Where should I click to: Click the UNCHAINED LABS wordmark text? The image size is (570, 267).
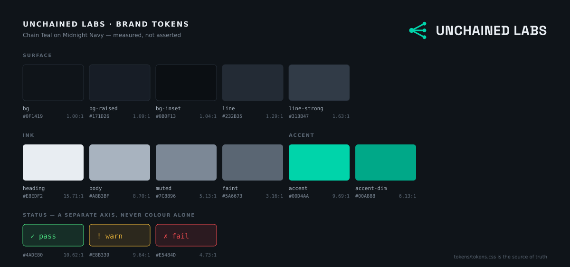(x=491, y=31)
